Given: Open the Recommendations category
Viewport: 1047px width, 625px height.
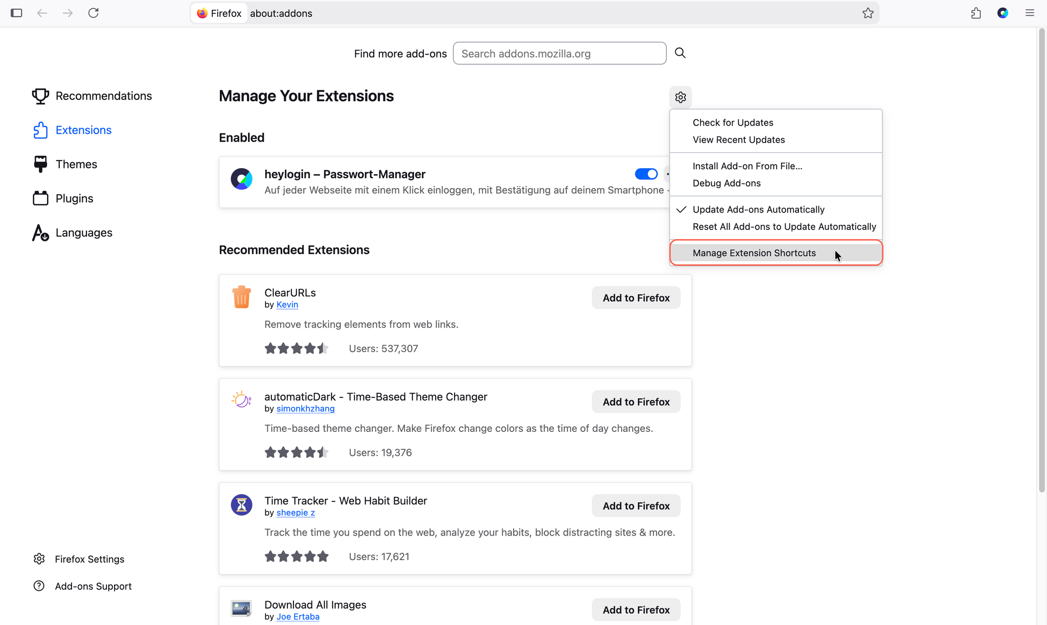Looking at the screenshot, I should [92, 96].
